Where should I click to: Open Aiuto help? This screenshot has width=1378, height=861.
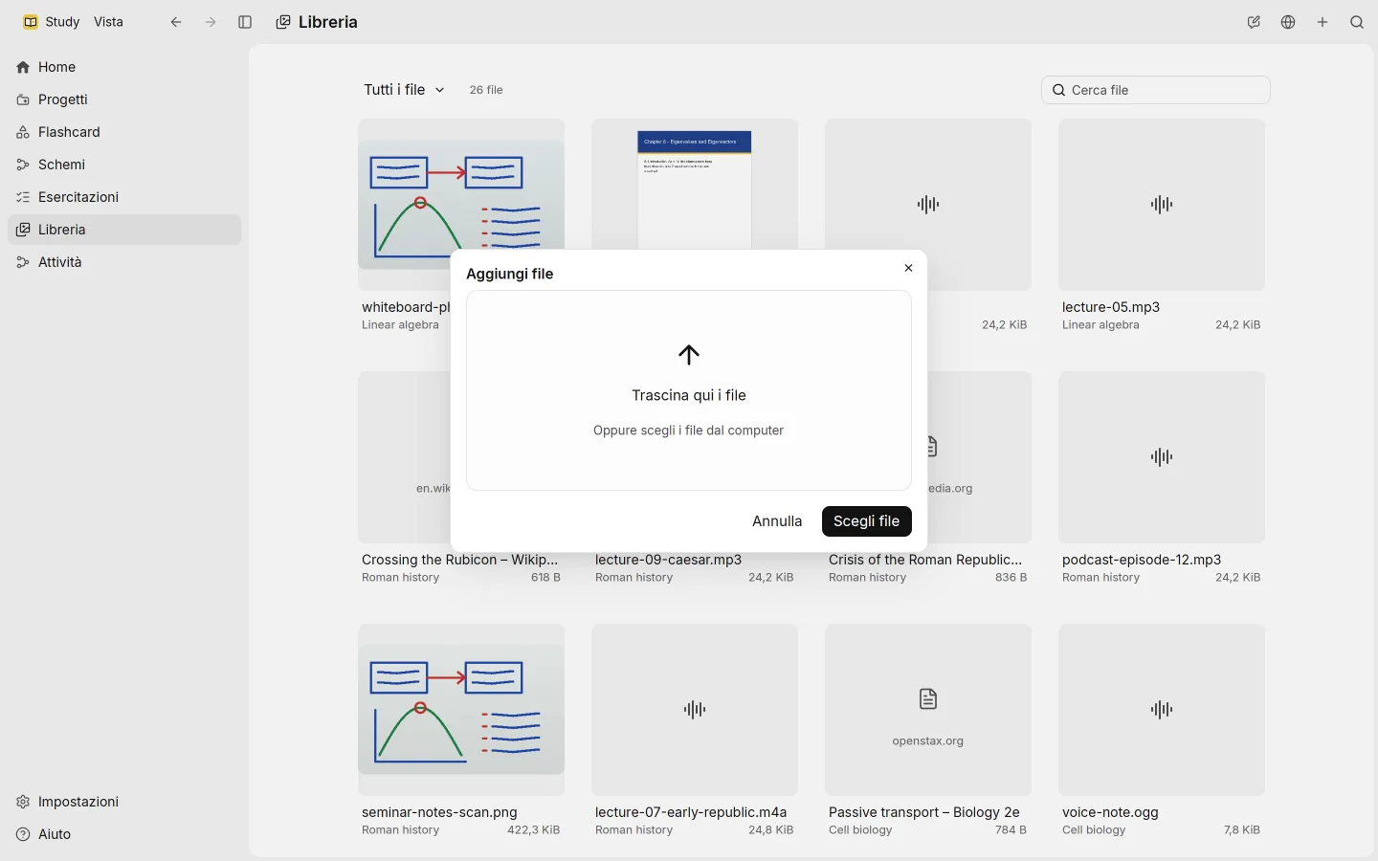(x=124, y=834)
